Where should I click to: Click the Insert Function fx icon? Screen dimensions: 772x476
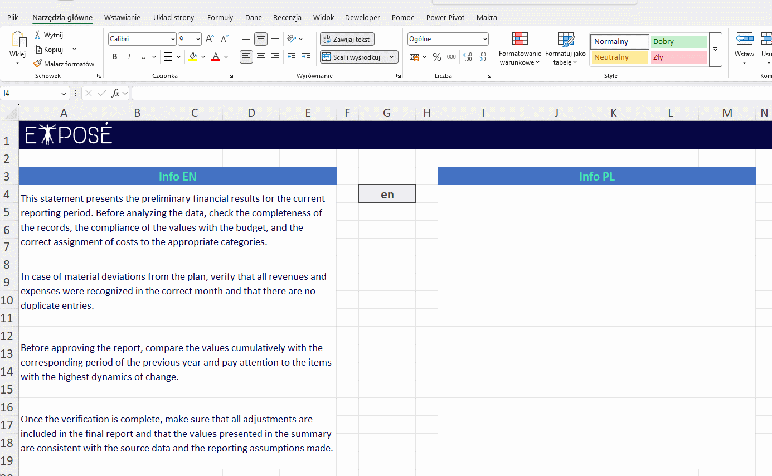coord(115,93)
